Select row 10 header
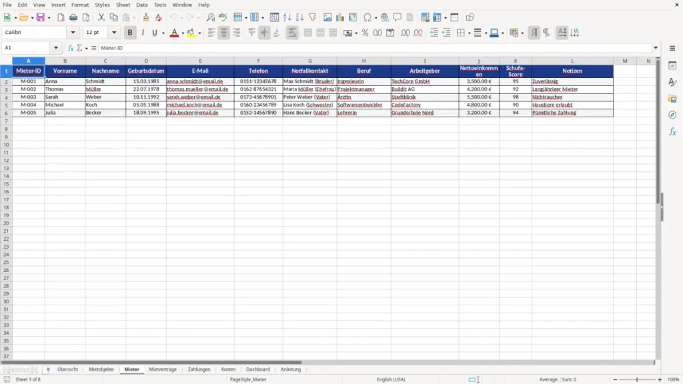683x384 pixels. (x=6, y=145)
